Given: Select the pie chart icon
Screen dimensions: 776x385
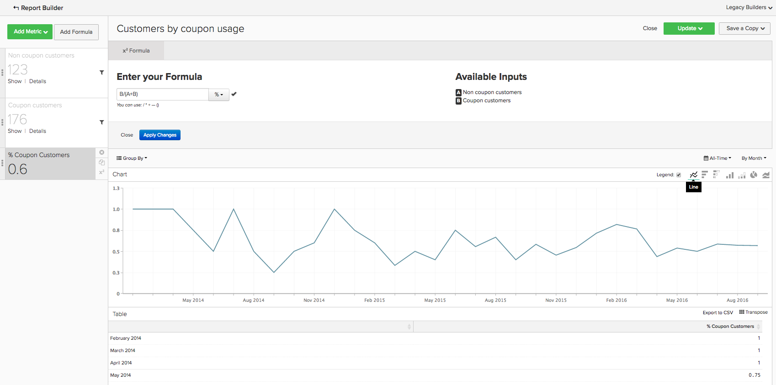Looking at the screenshot, I should [754, 174].
